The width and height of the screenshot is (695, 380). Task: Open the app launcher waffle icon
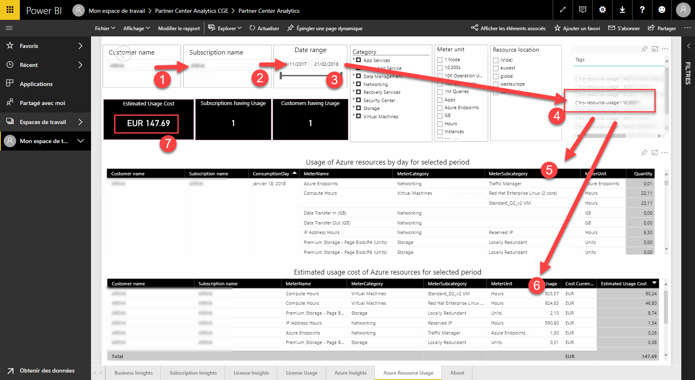10,10
